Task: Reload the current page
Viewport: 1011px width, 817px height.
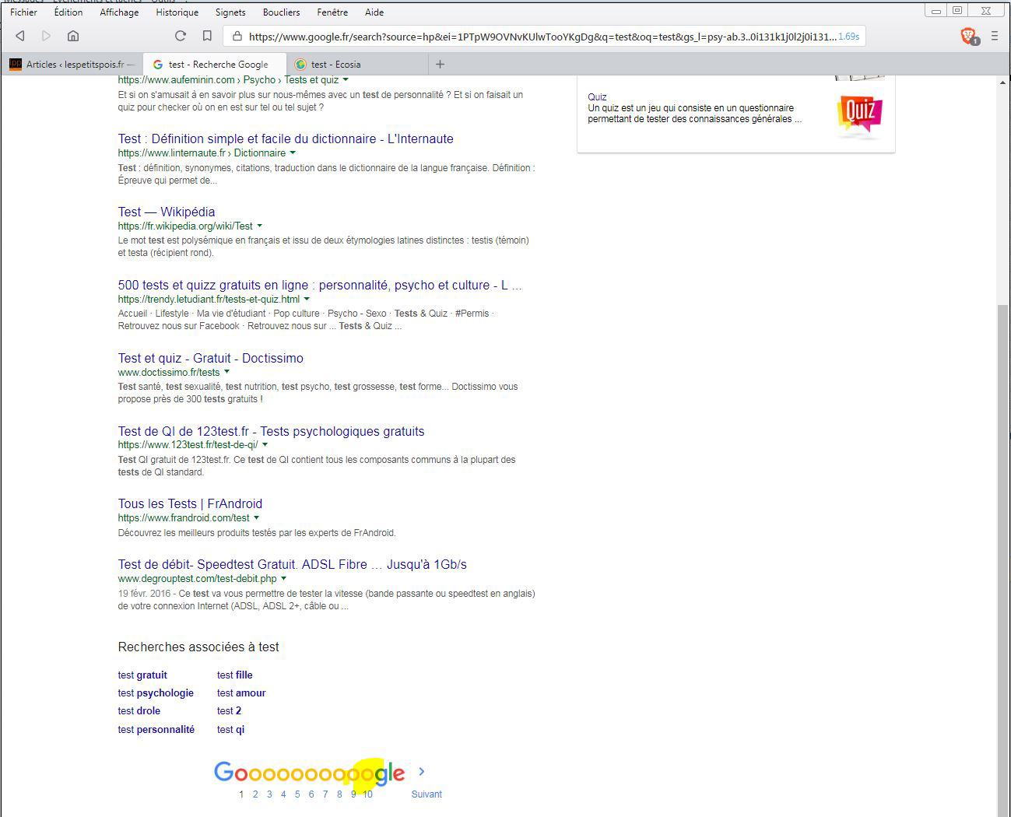Action: coord(181,36)
